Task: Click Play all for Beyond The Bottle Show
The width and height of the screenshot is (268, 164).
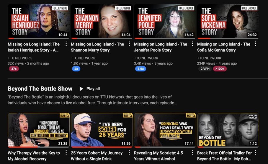Action: (x=90, y=89)
